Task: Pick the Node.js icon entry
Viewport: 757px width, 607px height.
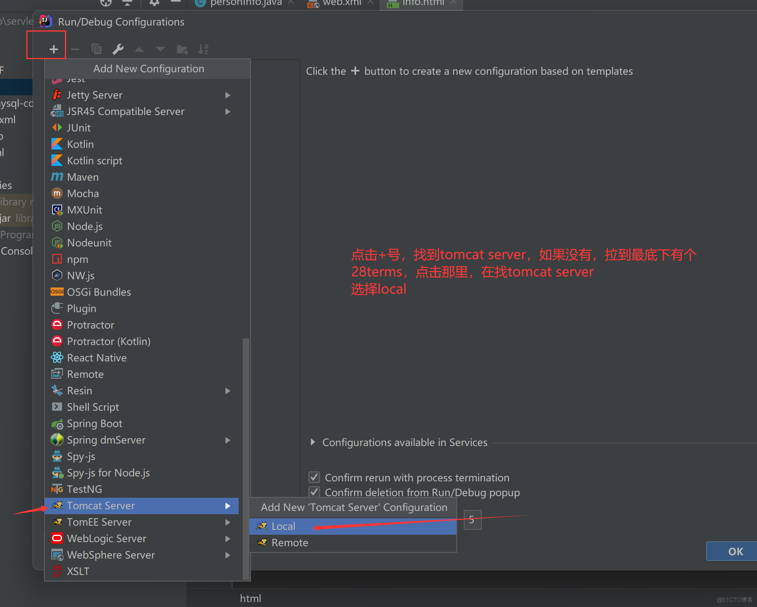Action: point(57,226)
